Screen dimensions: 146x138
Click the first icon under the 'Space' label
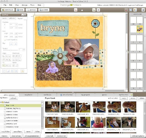(x=14, y=65)
